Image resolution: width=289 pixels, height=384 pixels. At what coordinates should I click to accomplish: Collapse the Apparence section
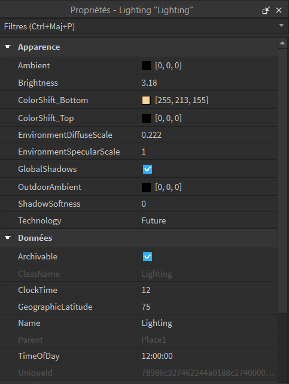pos(8,47)
